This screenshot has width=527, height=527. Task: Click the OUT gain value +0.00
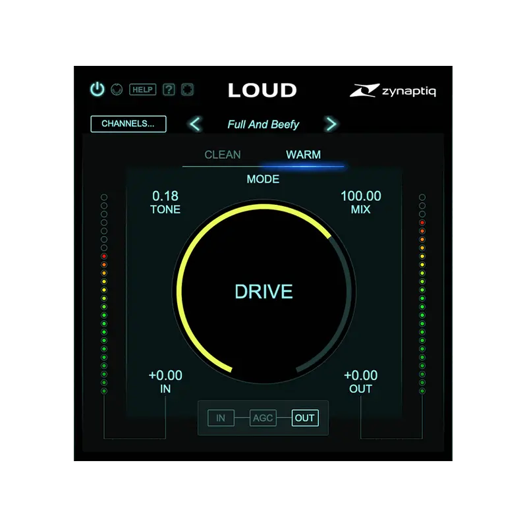tap(360, 375)
